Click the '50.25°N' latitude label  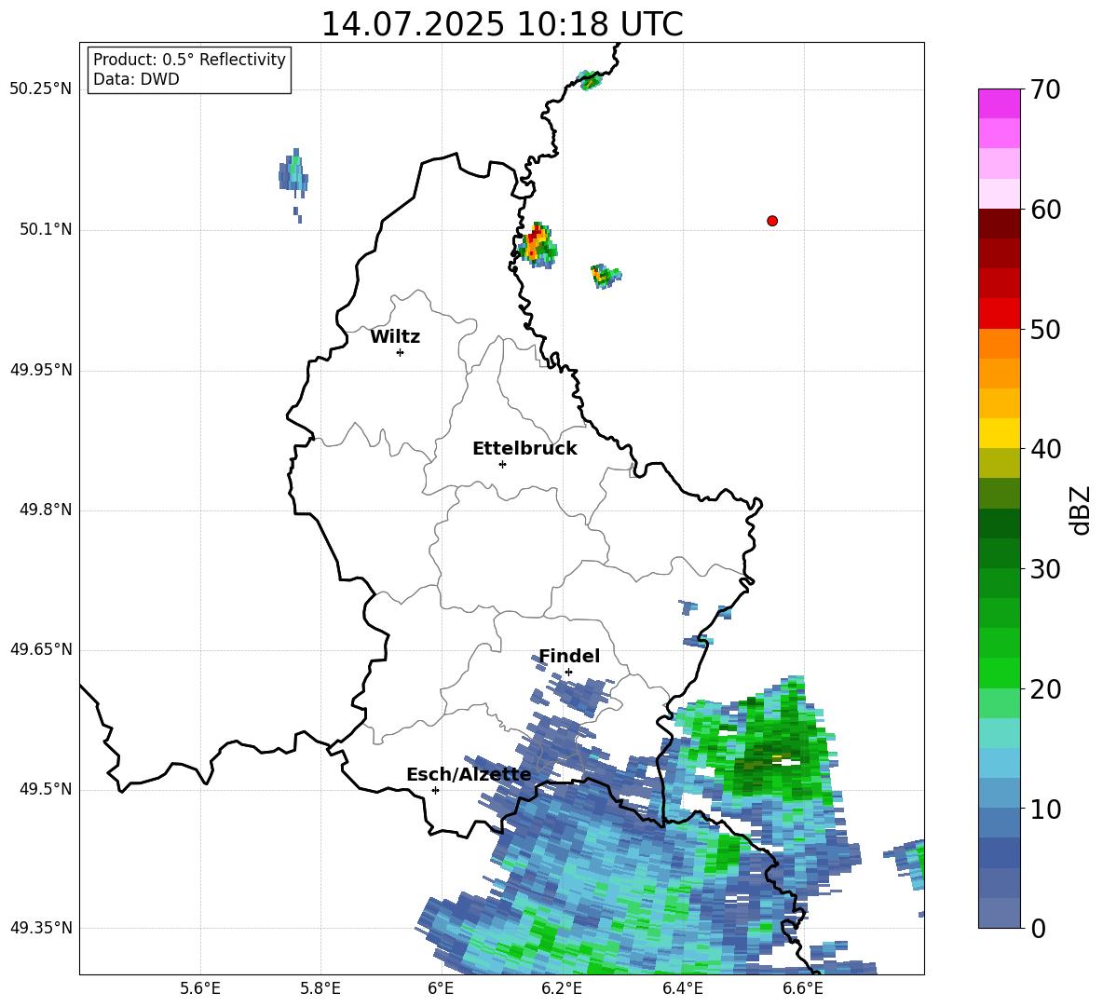tap(41, 89)
